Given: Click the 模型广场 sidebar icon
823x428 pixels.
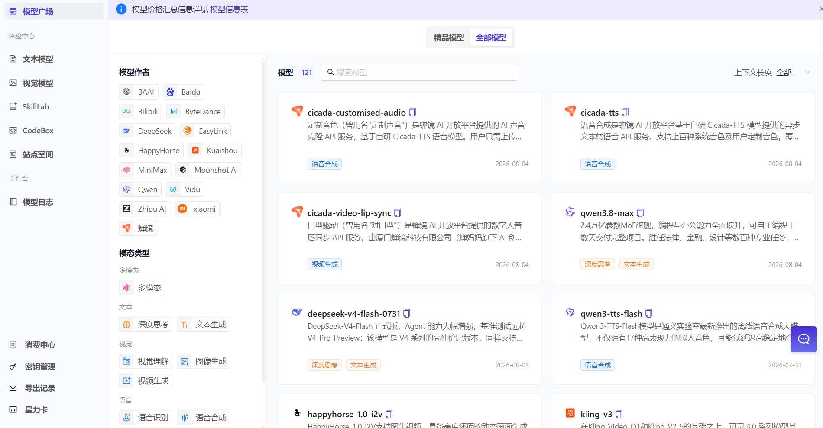Looking at the screenshot, I should (x=13, y=11).
